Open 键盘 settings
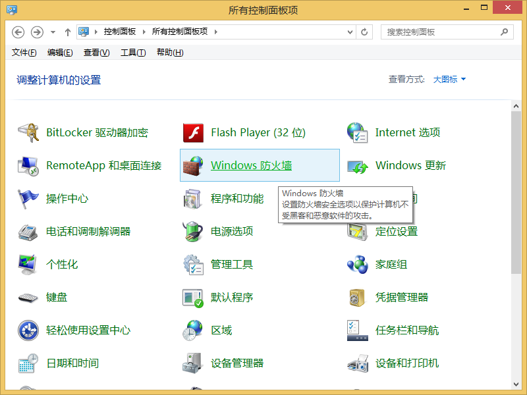 tap(57, 297)
